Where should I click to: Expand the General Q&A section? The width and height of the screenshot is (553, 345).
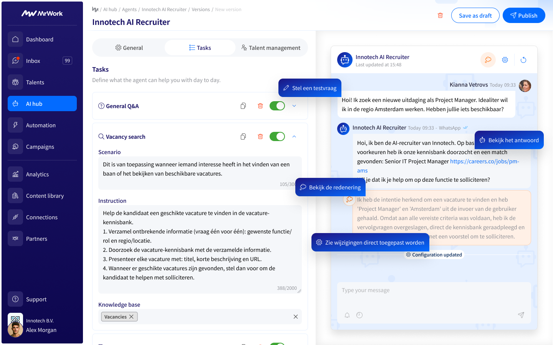[x=294, y=106]
